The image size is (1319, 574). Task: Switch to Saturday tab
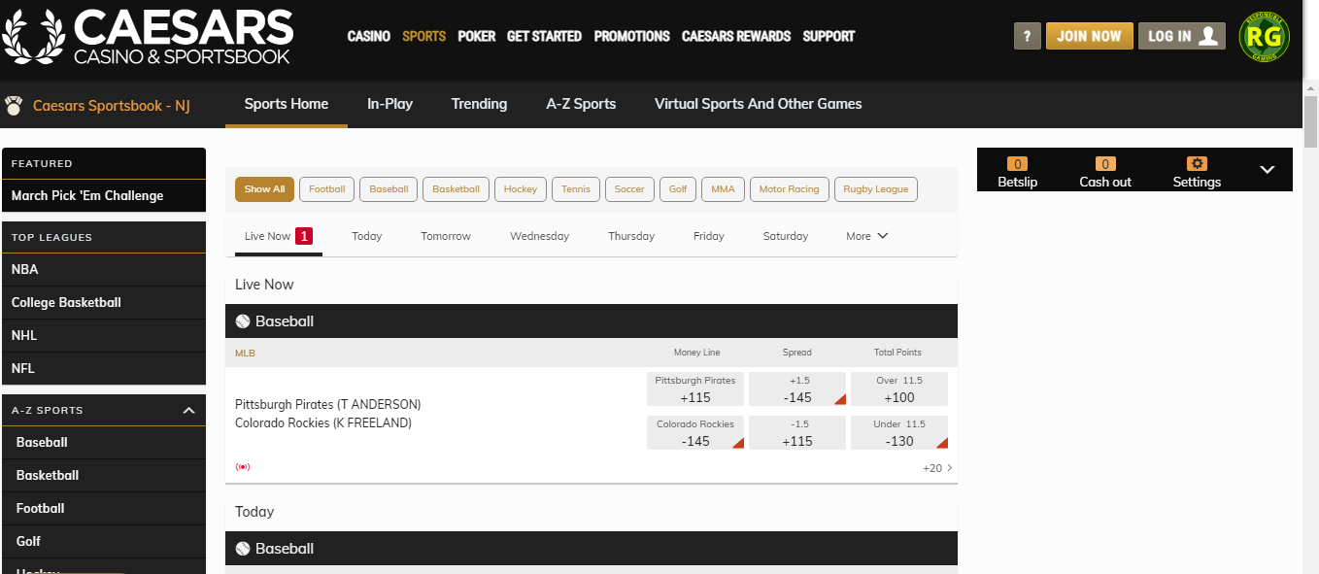coord(786,236)
